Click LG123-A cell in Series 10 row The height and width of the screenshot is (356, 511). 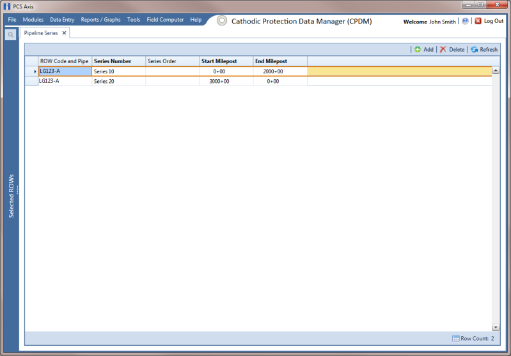tap(65, 71)
